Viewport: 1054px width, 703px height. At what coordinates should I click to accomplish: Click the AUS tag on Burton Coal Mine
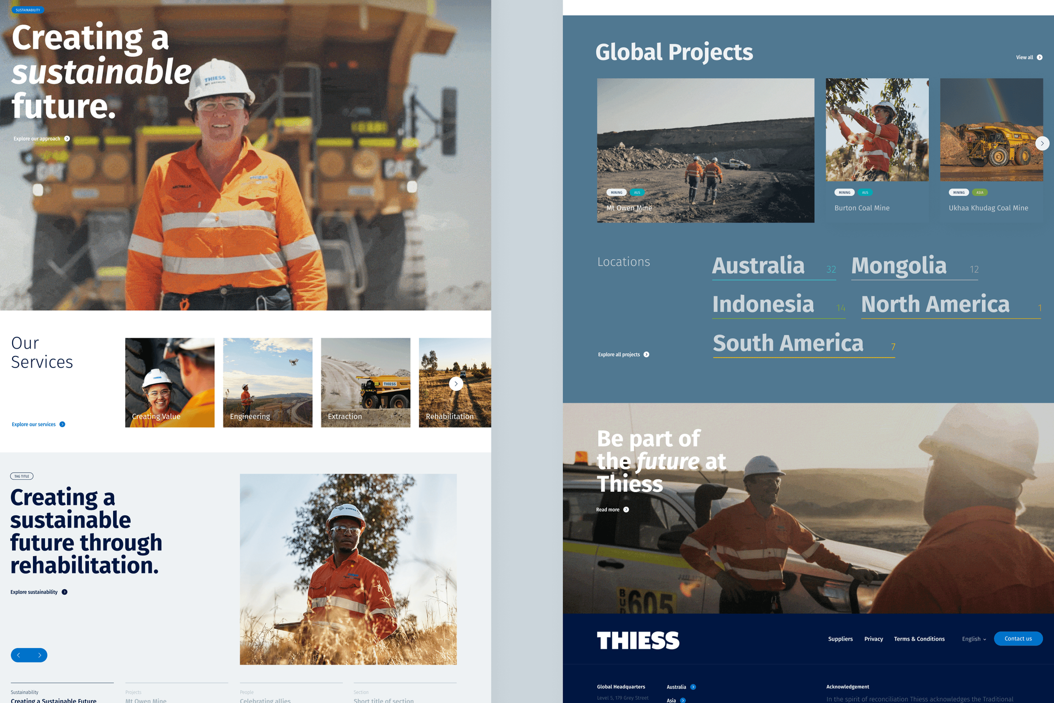coord(865,193)
